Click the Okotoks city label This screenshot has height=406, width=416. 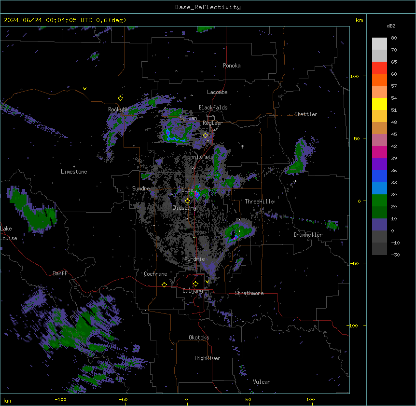[x=199, y=338]
